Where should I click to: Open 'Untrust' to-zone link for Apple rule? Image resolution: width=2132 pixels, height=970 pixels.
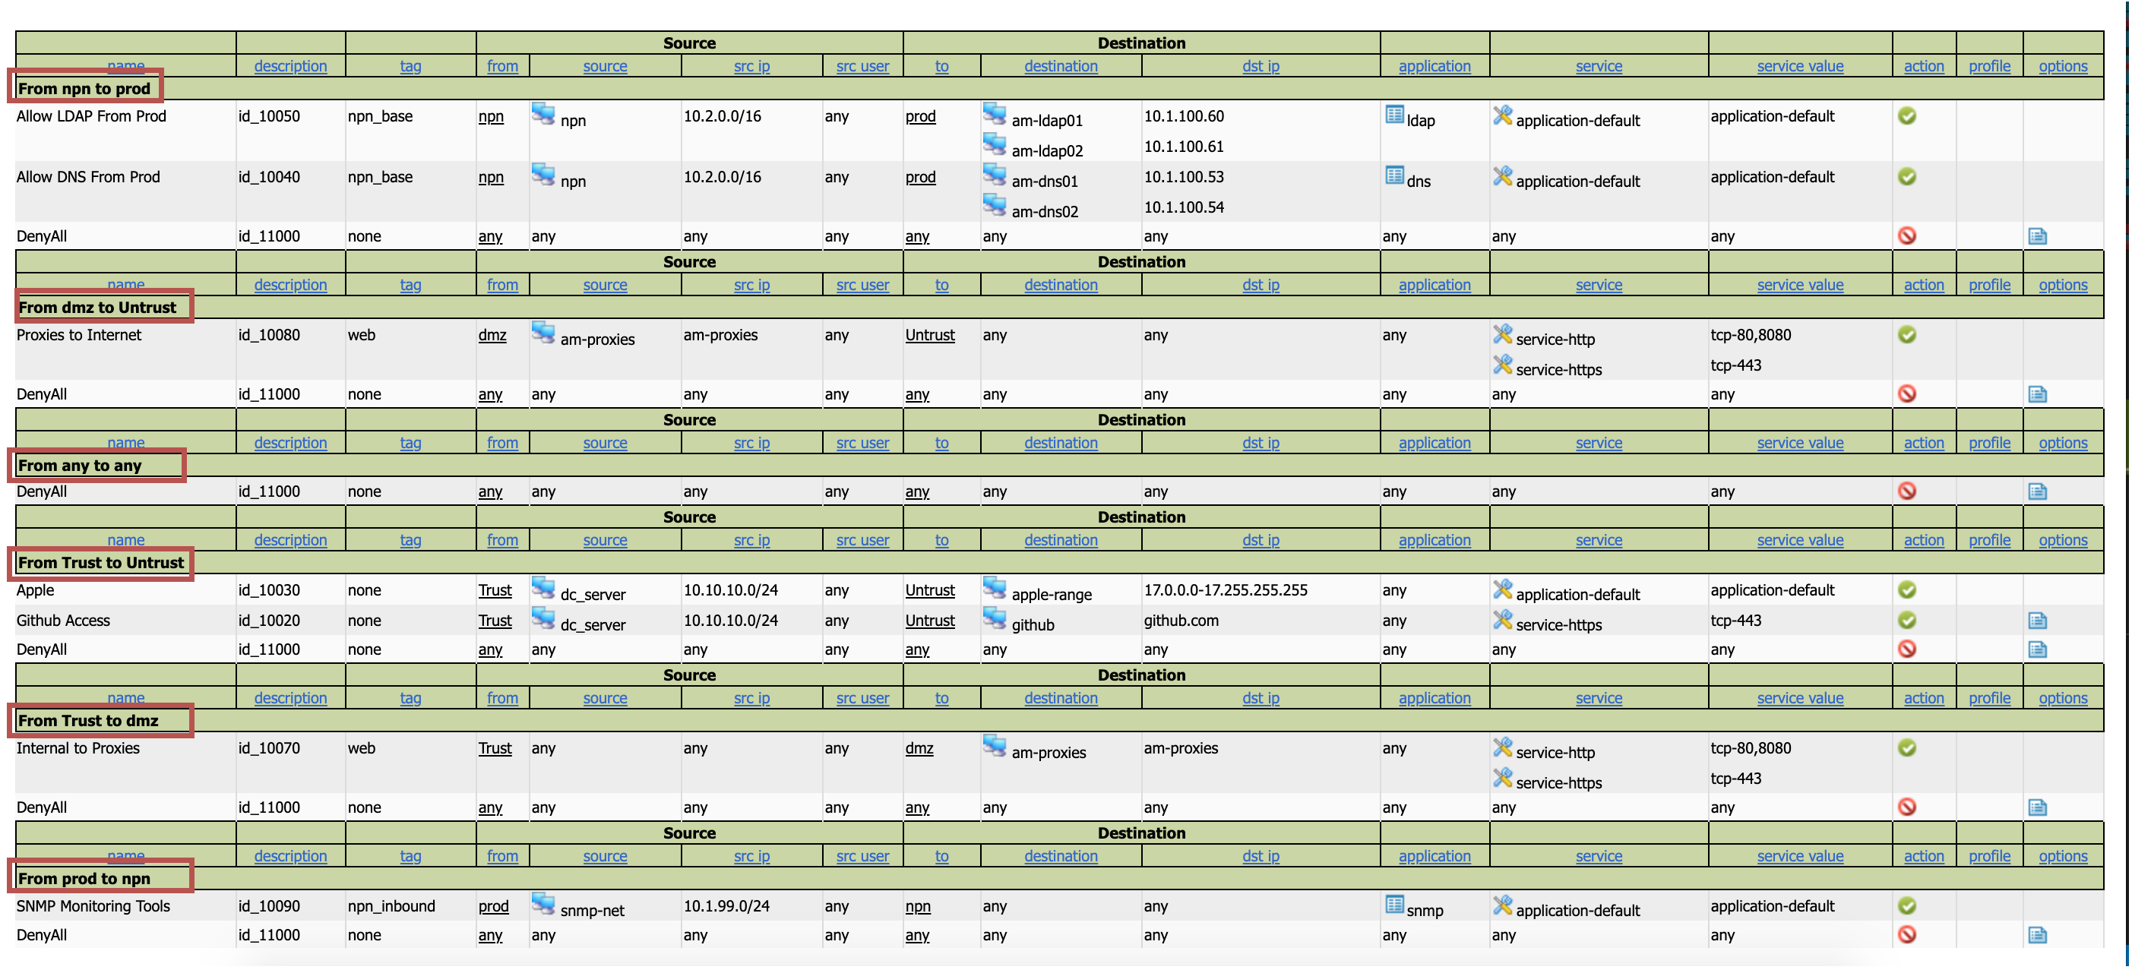pos(929,590)
